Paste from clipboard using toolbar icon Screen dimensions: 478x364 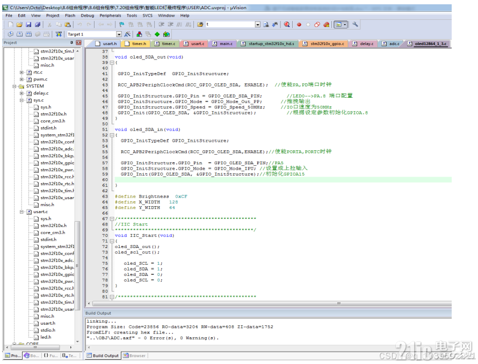point(68,24)
